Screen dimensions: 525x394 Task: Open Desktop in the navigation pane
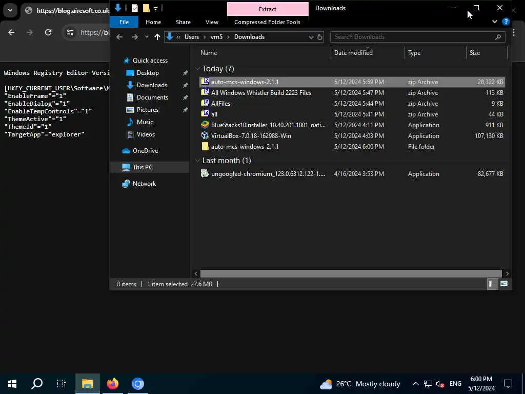[148, 73]
